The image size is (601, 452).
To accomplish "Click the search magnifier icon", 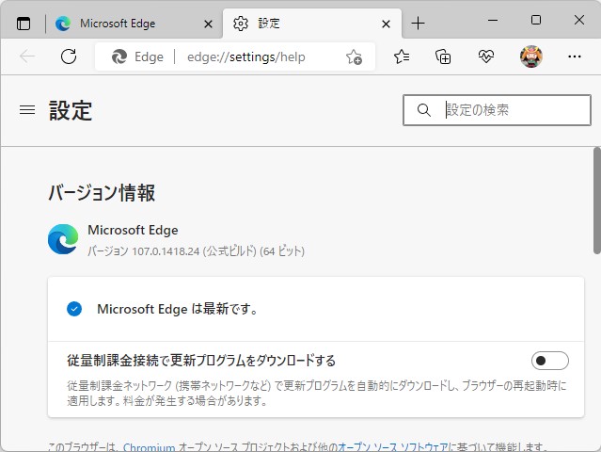I will click(423, 110).
